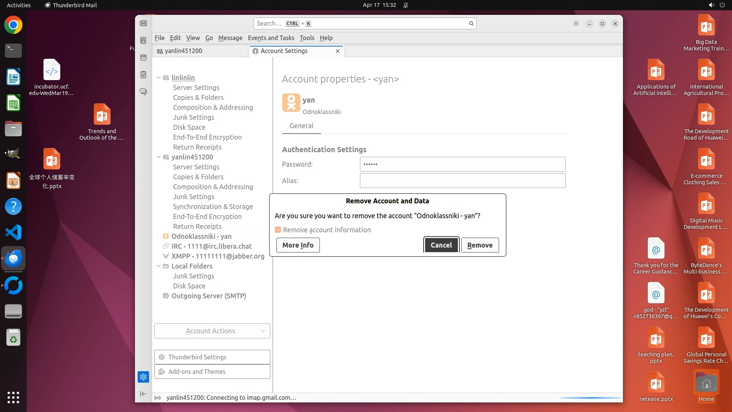Open the Mail space icon in sidebar

(143, 23)
